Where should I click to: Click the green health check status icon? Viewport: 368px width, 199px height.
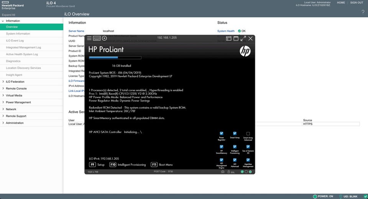click(x=242, y=172)
